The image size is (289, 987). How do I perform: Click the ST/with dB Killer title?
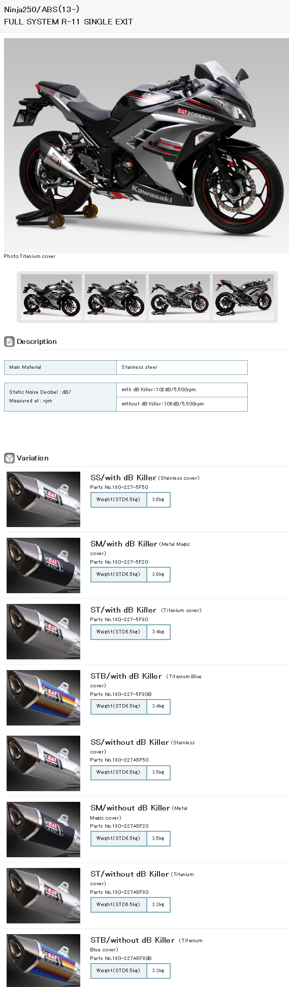[x=123, y=610]
